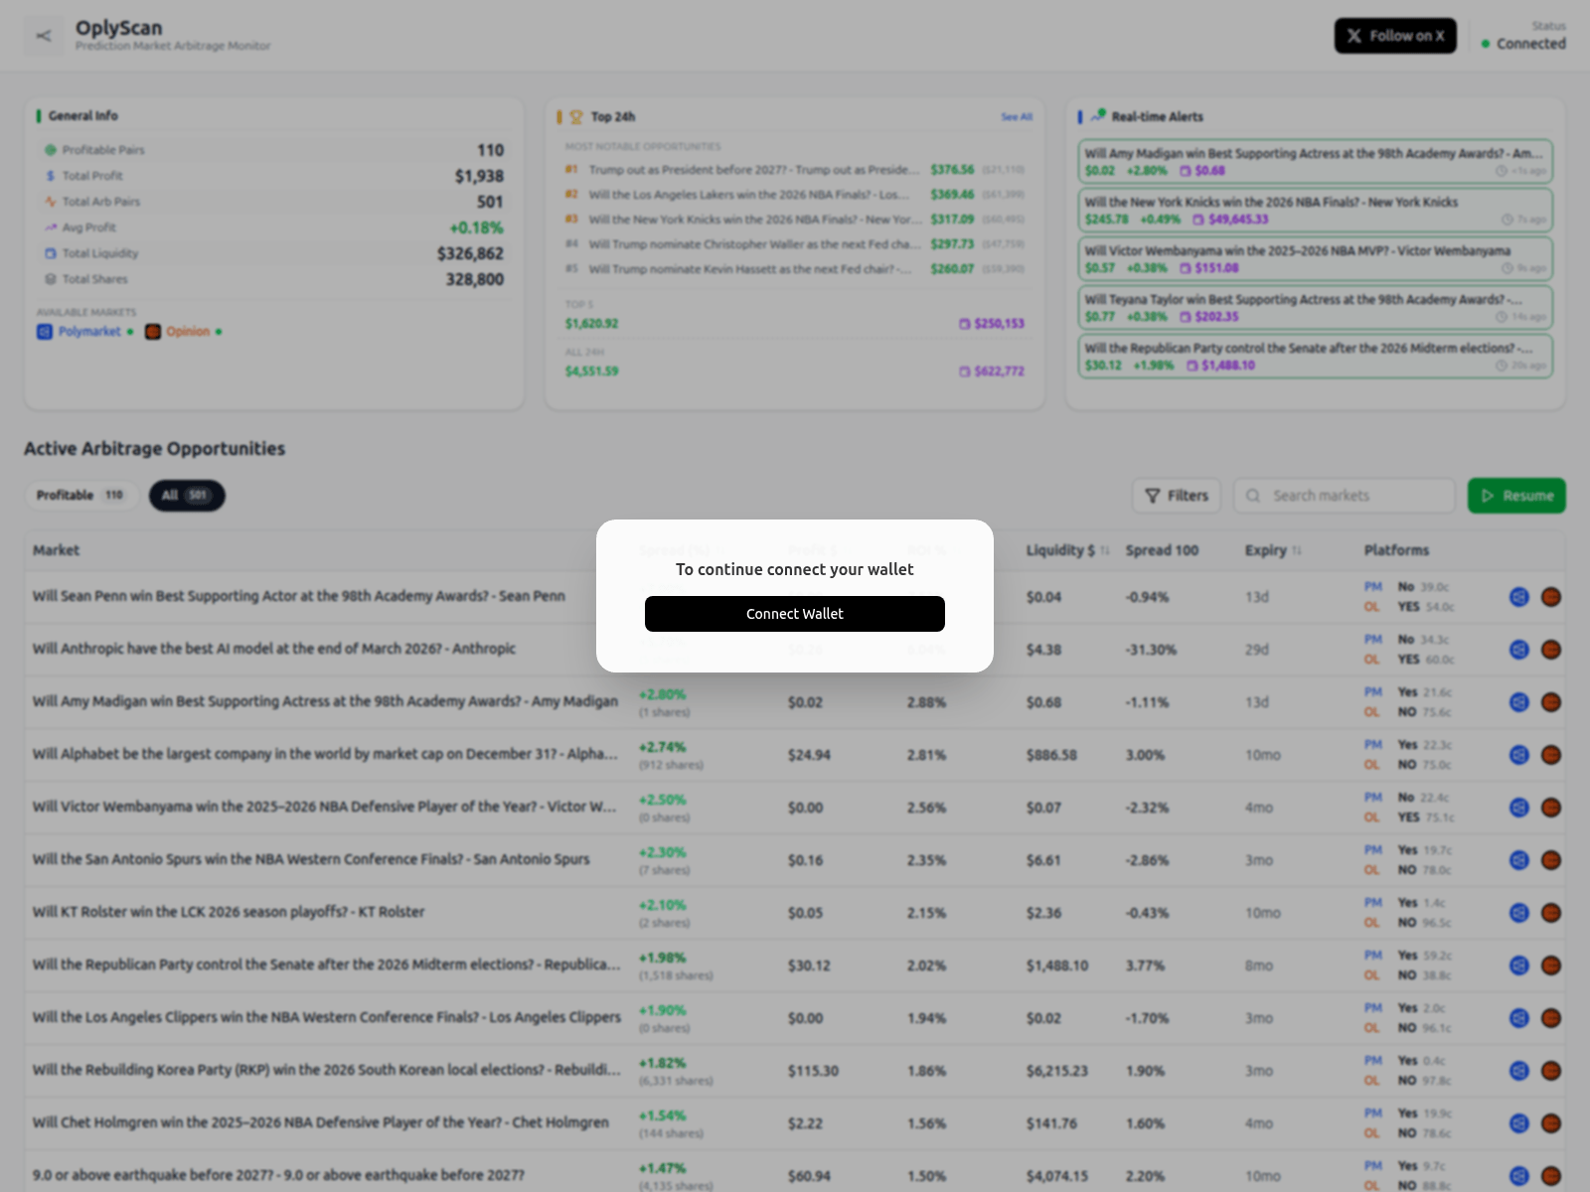Open Polymarket icon for Wembanyama Defensive Player row
The image size is (1590, 1192).
pyautogui.click(x=1519, y=808)
